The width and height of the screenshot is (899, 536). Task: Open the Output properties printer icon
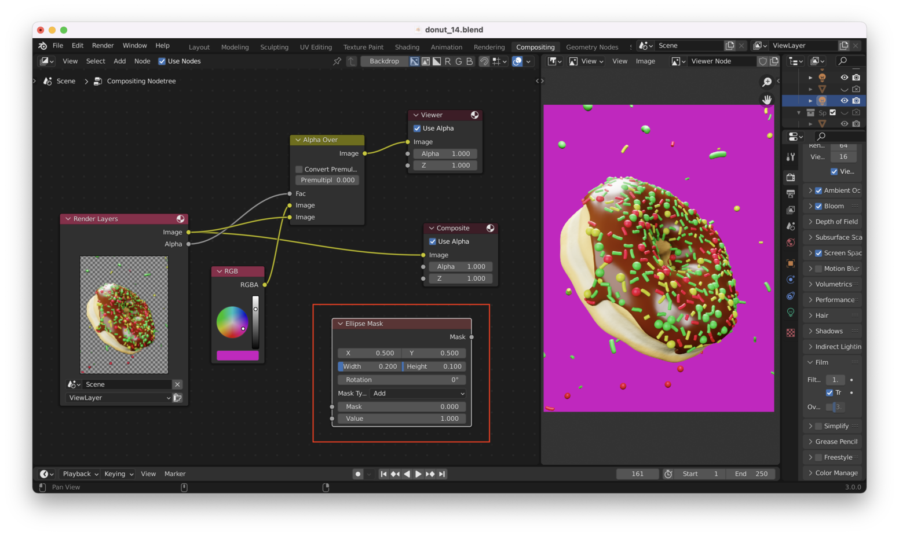click(x=791, y=194)
